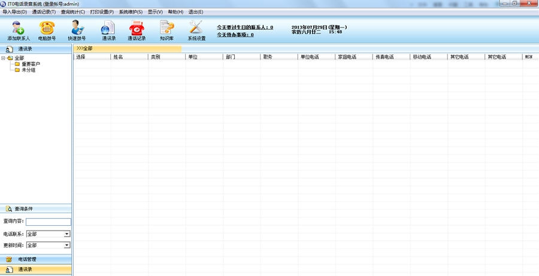Click the 查询内容 input field

pos(49,222)
